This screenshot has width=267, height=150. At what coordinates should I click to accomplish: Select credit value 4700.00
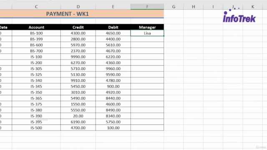pos(78,128)
